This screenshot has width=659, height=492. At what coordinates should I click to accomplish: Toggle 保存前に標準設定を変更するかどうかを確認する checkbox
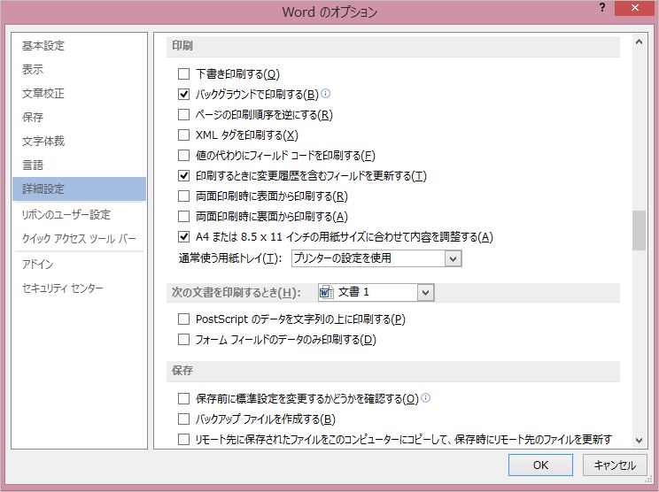183,398
